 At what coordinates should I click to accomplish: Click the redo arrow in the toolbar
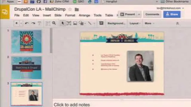[33, 23]
